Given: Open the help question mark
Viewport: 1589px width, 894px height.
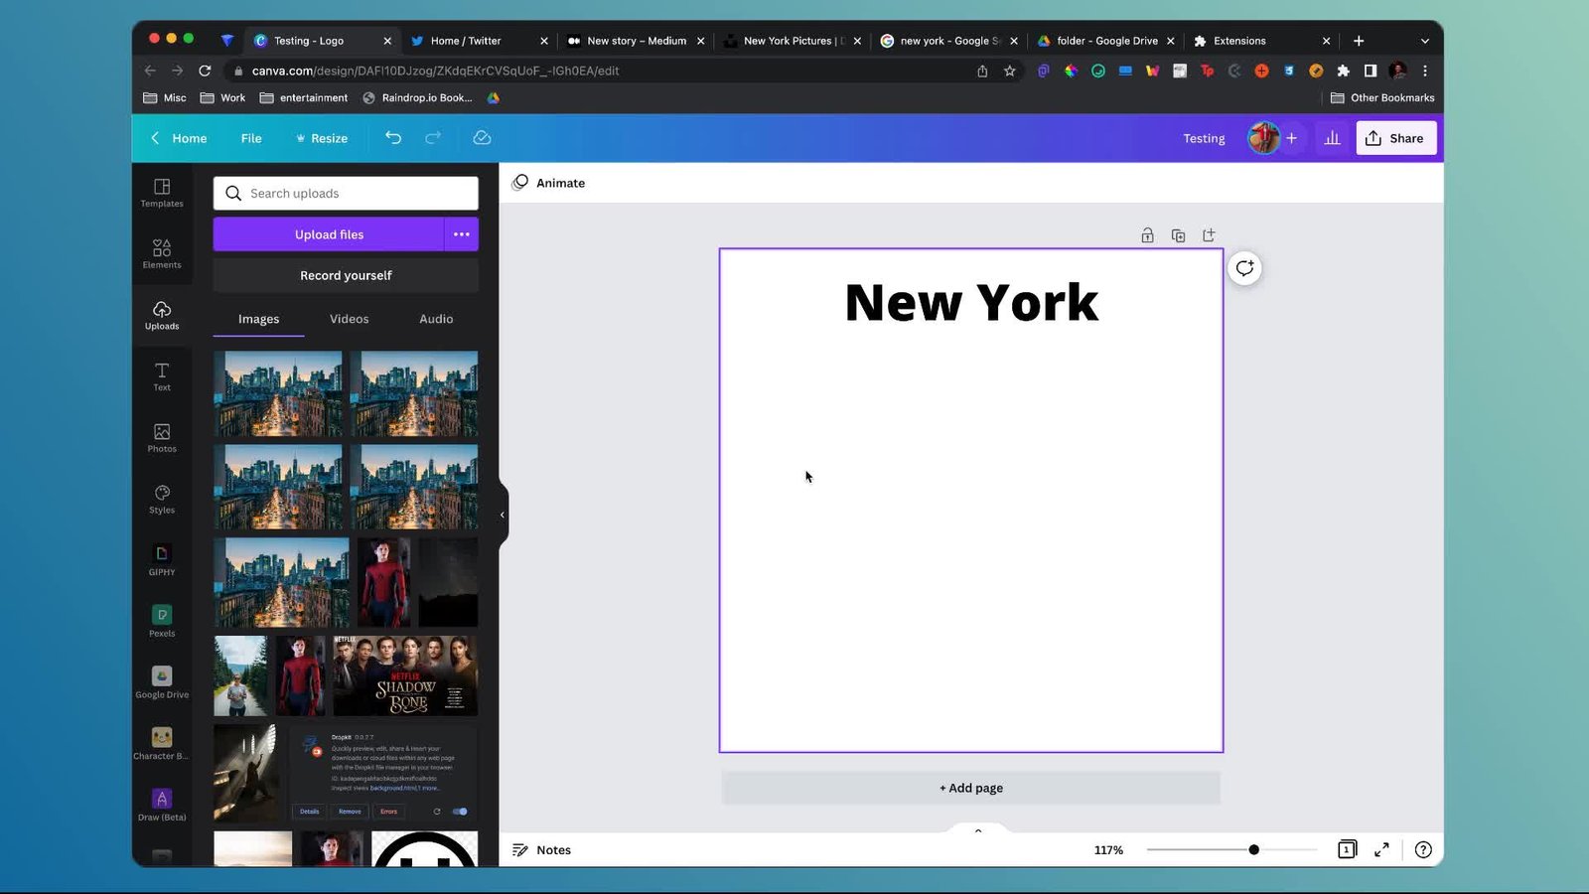Looking at the screenshot, I should (x=1423, y=849).
